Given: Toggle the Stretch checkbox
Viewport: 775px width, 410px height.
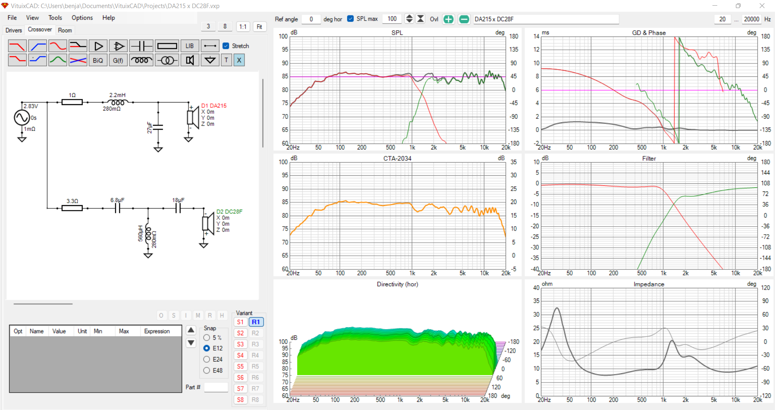Looking at the screenshot, I should coord(226,46).
